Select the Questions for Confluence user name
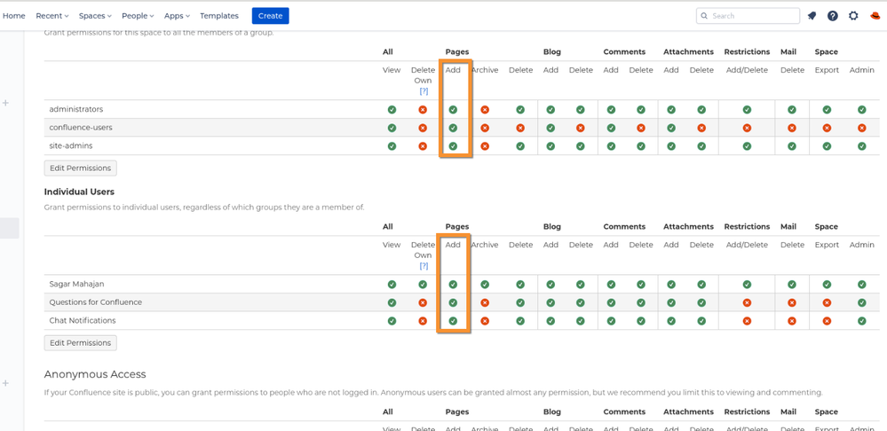Viewport: 887px width, 431px height. point(96,302)
